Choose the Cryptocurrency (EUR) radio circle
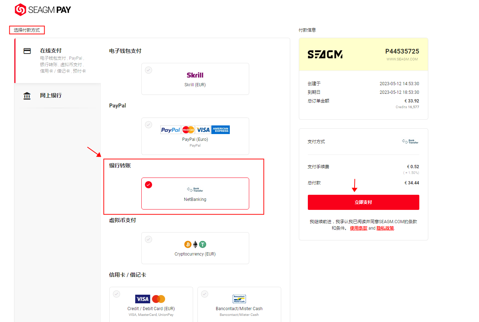479x322 pixels. point(149,239)
